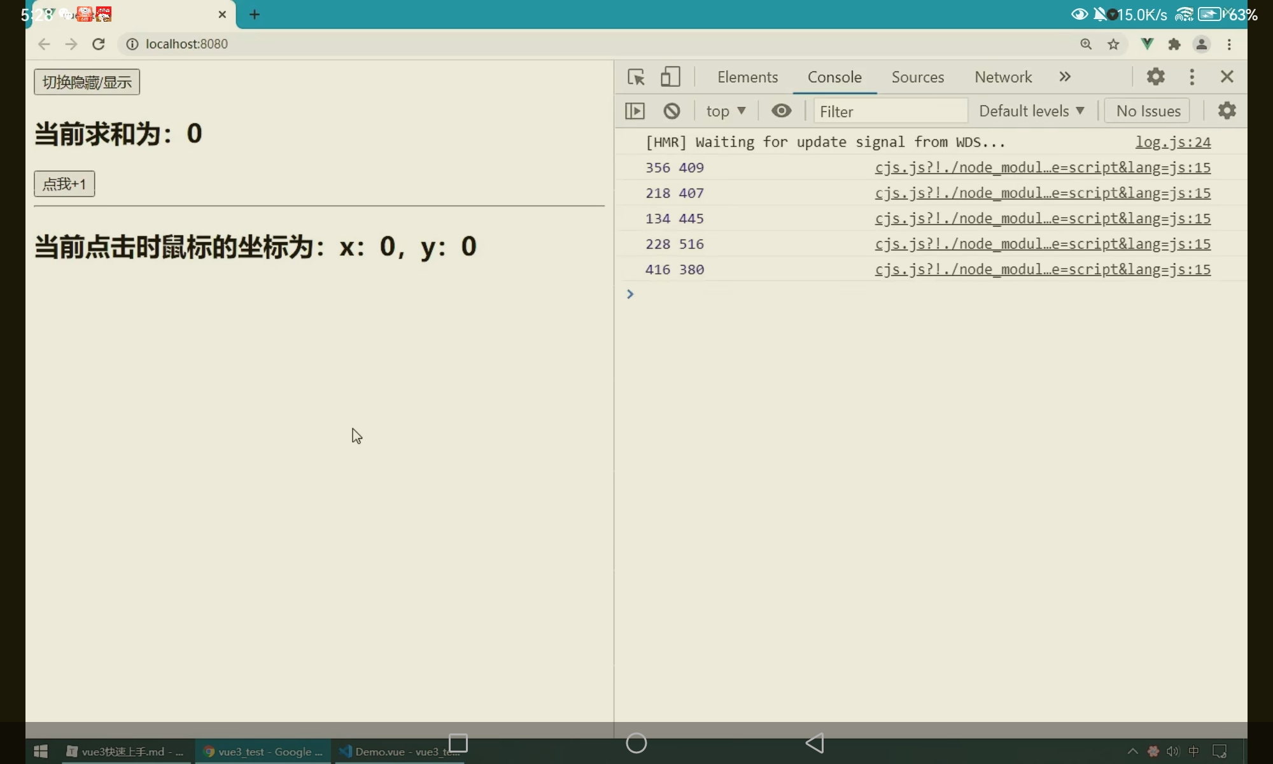Screen dimensions: 1273x764
Task: Click the 点我+1 button
Action: (x=64, y=184)
